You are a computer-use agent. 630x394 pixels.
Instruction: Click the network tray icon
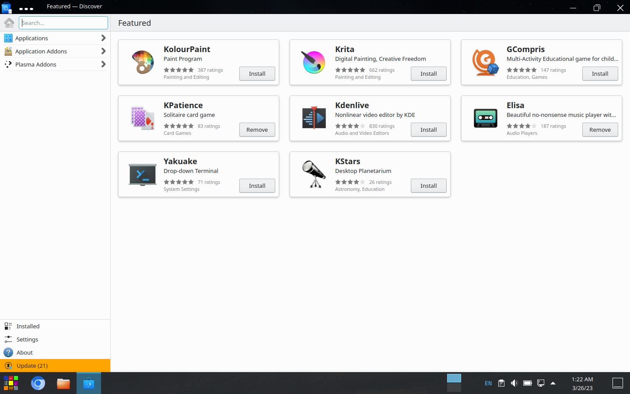click(x=541, y=383)
